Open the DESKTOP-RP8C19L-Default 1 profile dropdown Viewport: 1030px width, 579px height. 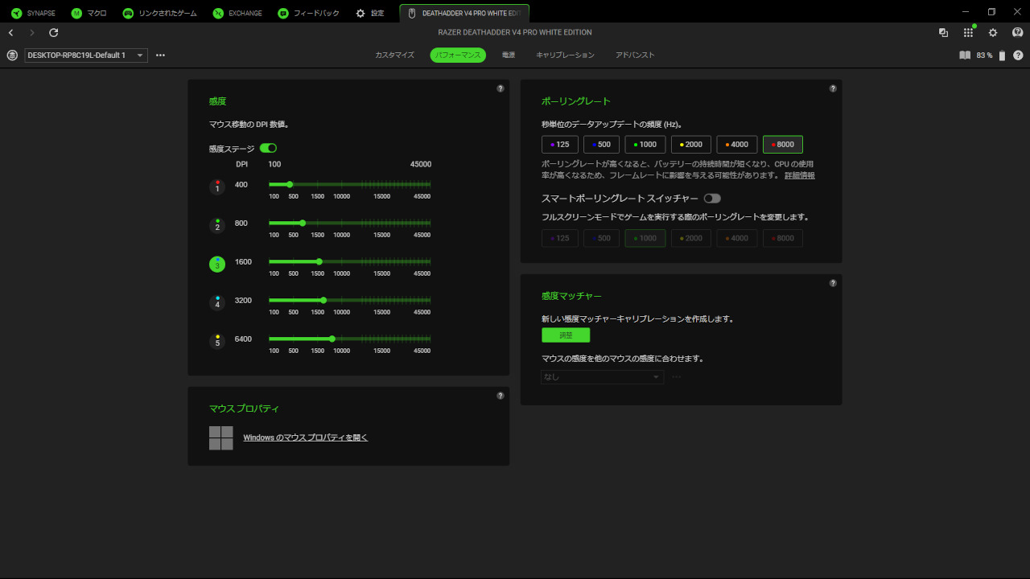(x=86, y=55)
